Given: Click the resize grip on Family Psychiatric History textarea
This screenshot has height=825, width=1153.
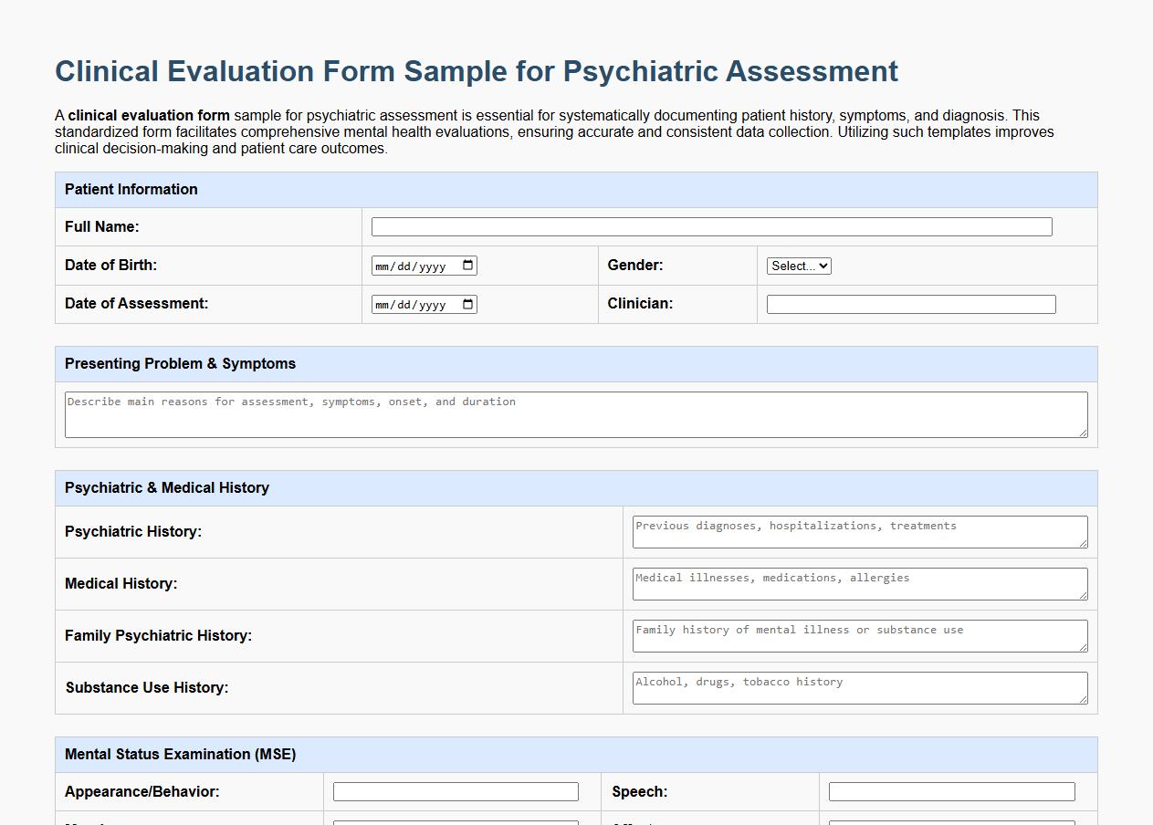Looking at the screenshot, I should pos(1083,649).
